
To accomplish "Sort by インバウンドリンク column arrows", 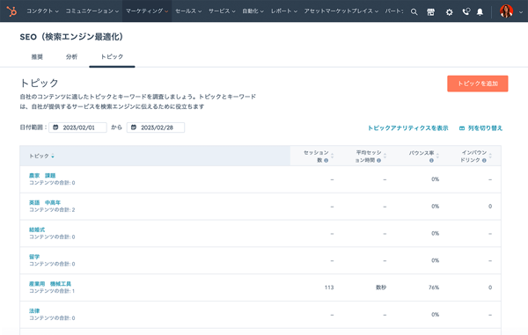I will tap(490, 156).
